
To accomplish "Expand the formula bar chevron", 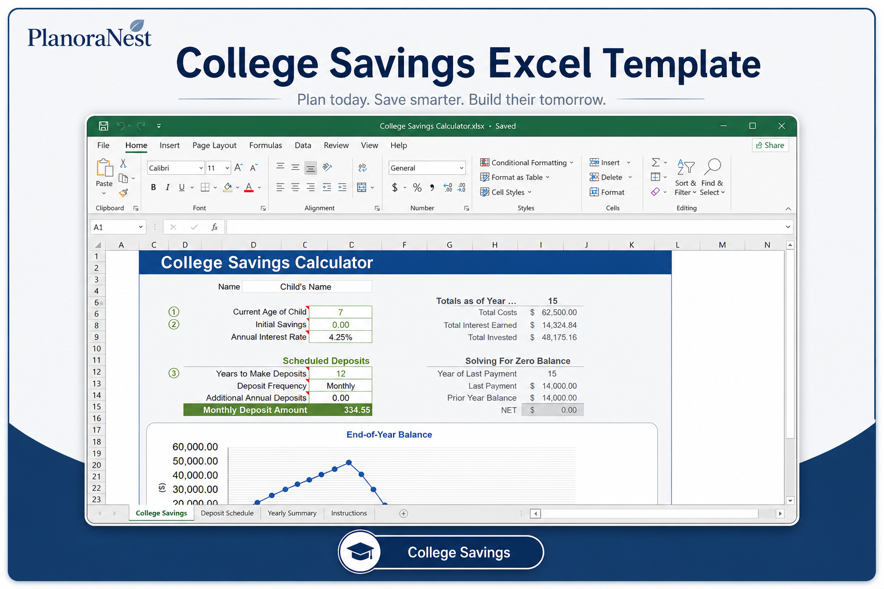I will [788, 227].
